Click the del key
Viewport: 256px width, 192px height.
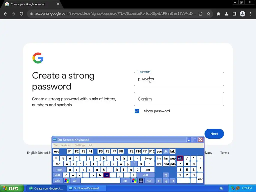coord(159,164)
